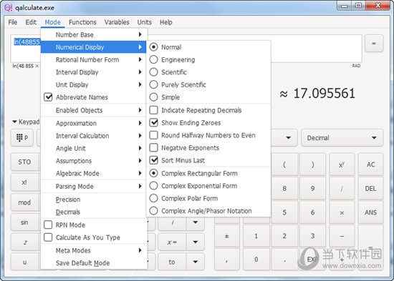Viewport: 394px width, 281px height.
Task: Open the Help menu
Action: [x=166, y=22]
